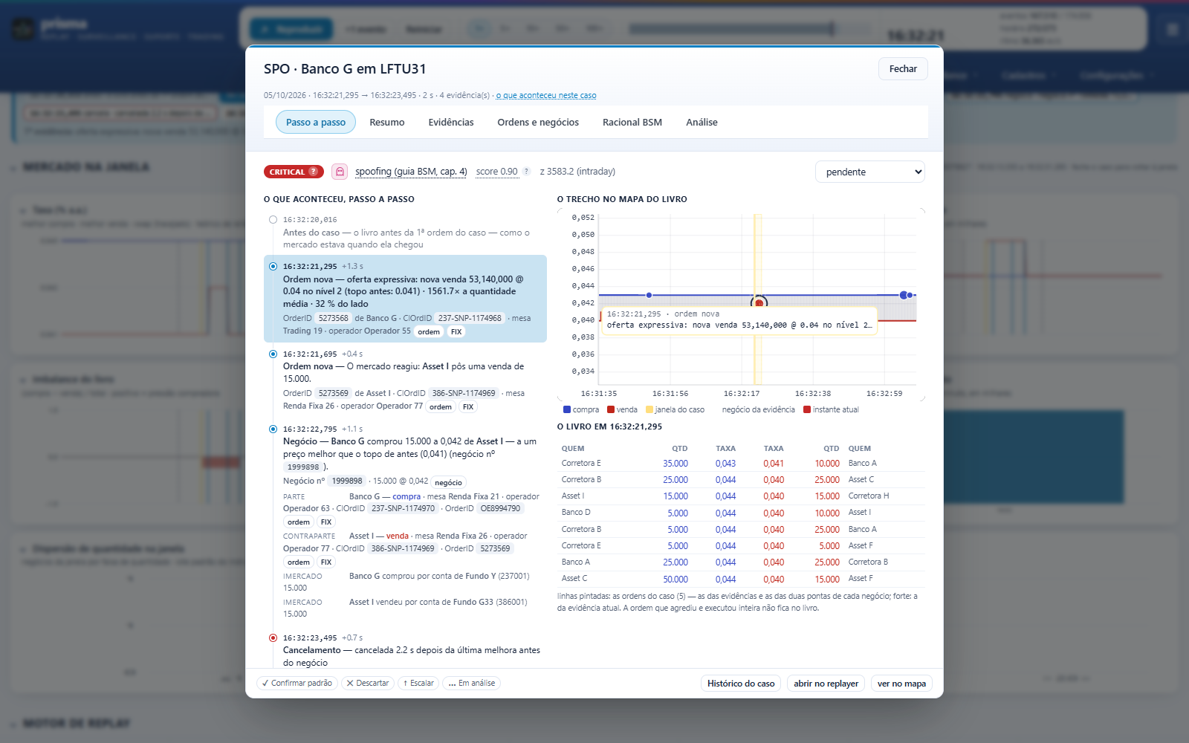
Task: Escalate the case with the Escalar button
Action: [x=418, y=683]
